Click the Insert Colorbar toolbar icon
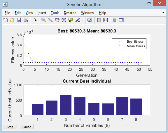The image size is (168, 133). tap(99, 20)
